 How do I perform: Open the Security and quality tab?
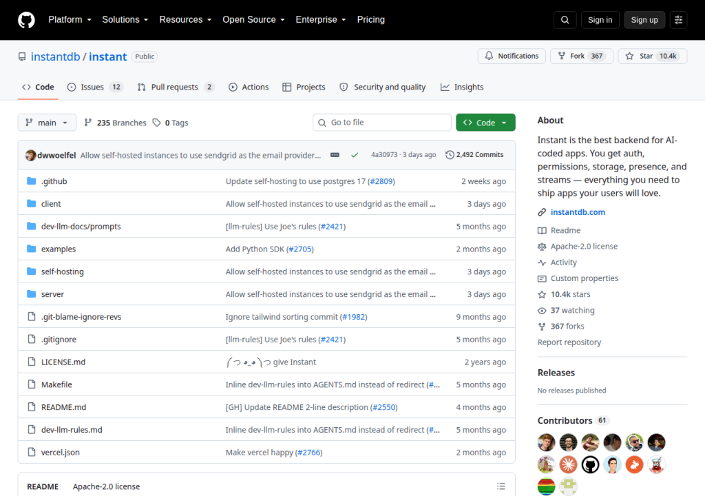click(x=383, y=87)
